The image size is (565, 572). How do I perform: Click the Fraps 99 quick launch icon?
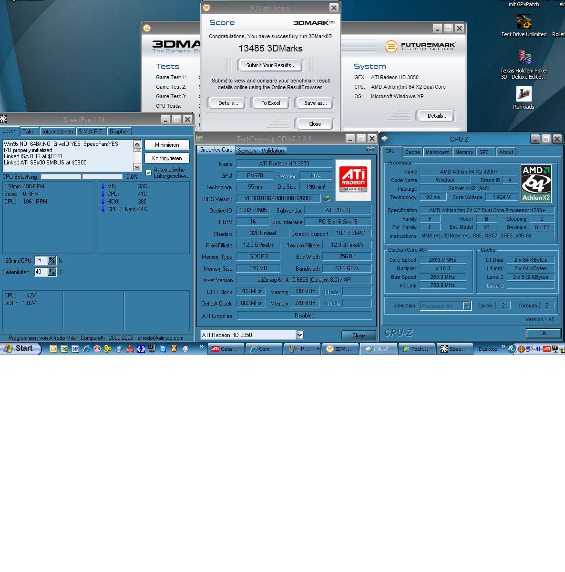[152, 349]
